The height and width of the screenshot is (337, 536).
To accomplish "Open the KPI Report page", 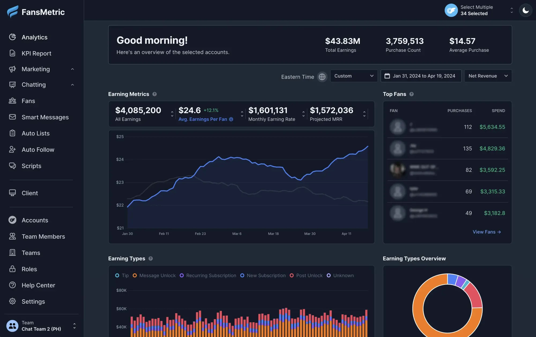I will [36, 53].
